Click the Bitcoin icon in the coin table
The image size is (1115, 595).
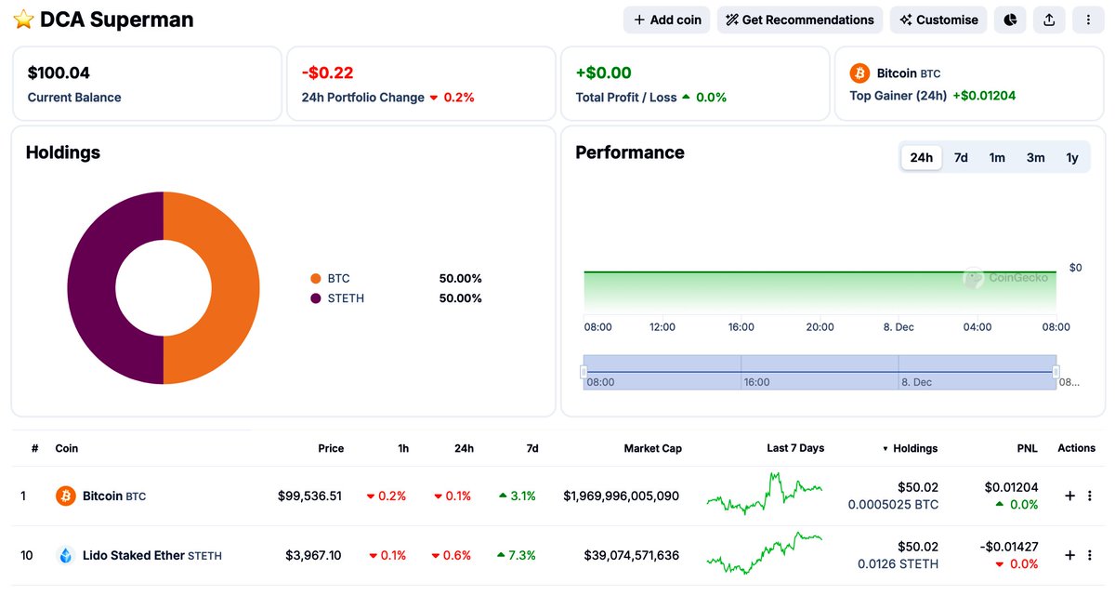click(x=65, y=496)
